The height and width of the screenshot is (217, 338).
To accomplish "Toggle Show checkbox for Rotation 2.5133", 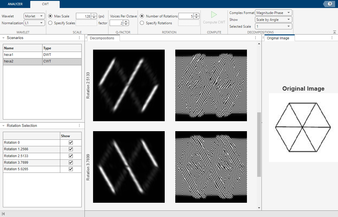I will pos(71,156).
